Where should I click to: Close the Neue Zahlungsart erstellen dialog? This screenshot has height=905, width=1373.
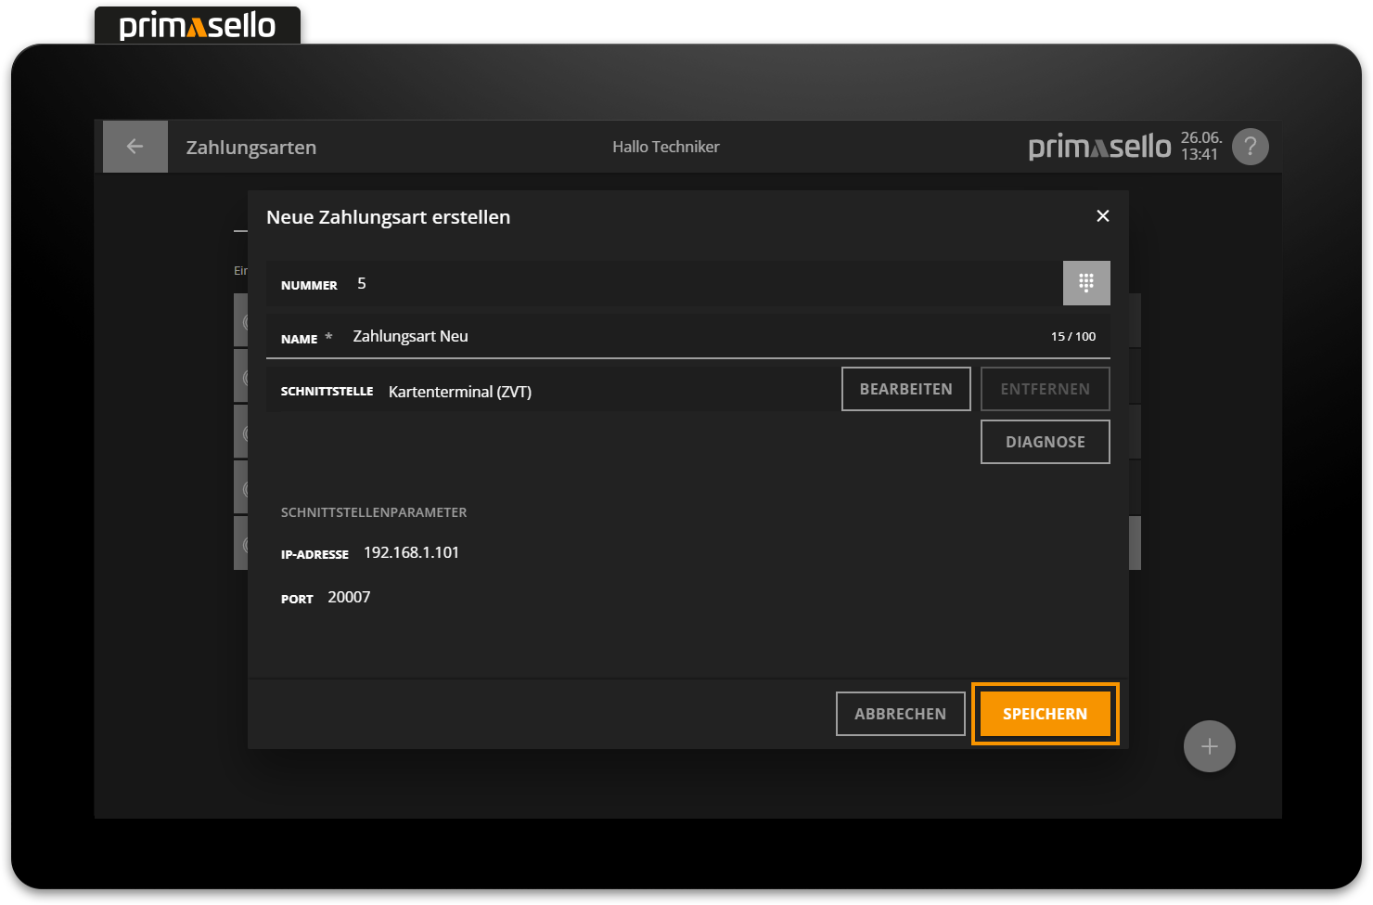pos(1102,216)
